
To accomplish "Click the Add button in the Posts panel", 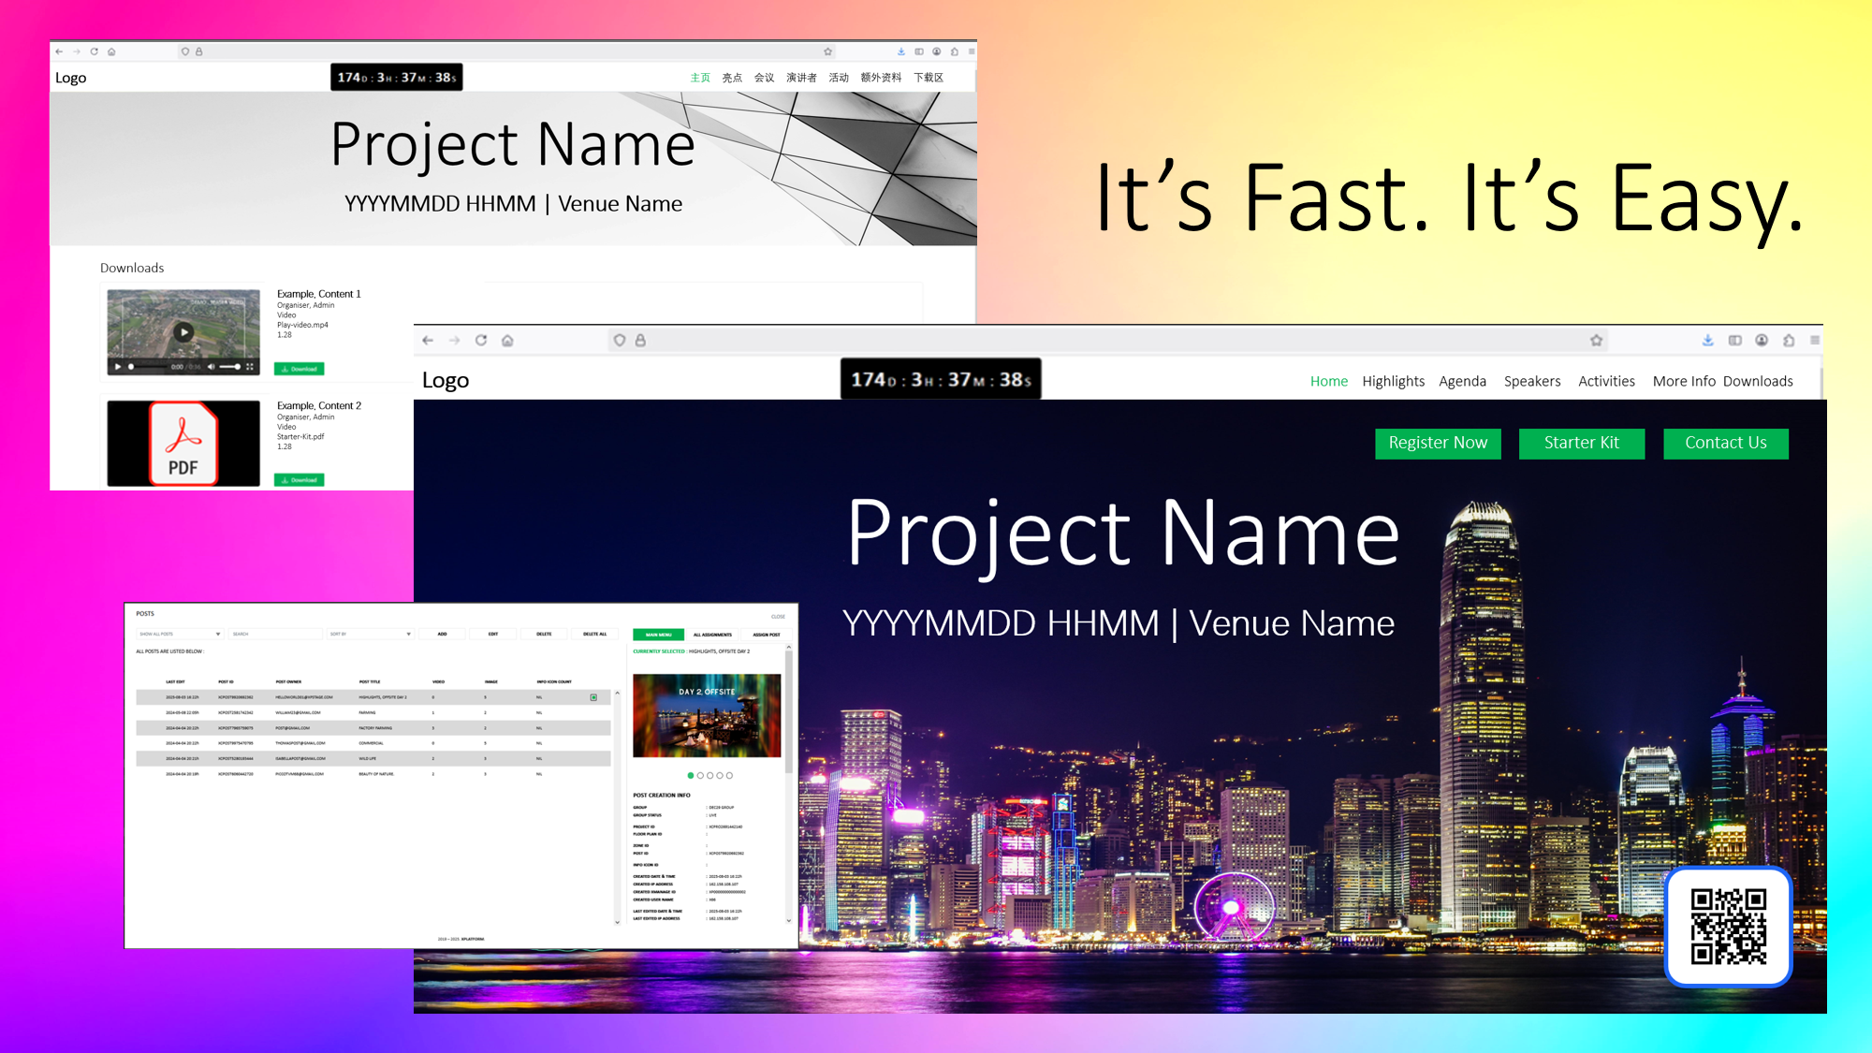I will [442, 634].
